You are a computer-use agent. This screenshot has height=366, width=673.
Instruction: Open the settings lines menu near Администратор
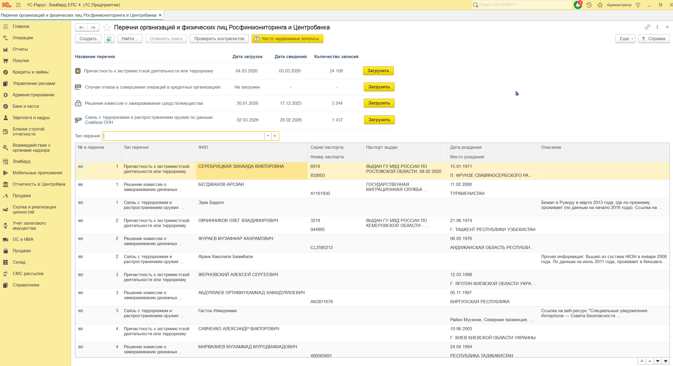pyautogui.click(x=638, y=5)
